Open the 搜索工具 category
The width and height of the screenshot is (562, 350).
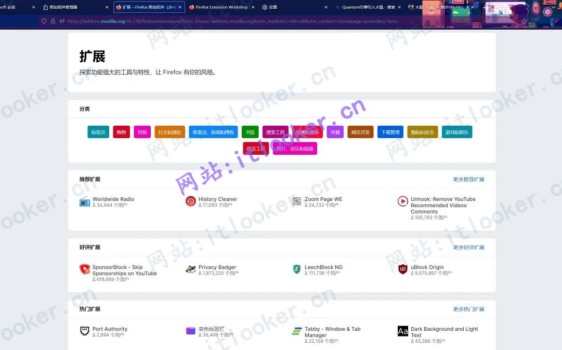(x=275, y=132)
